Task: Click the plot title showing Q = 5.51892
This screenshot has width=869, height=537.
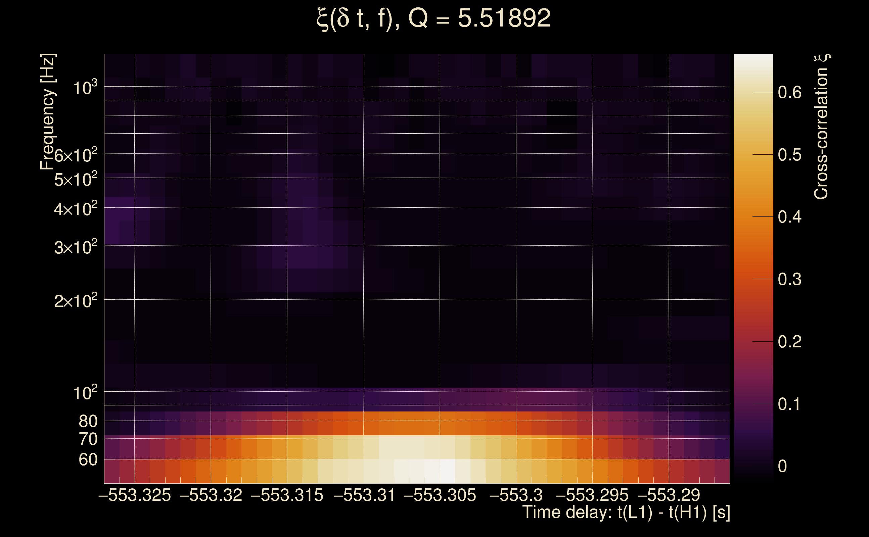Action: 433,18
